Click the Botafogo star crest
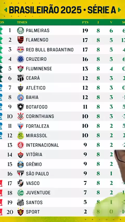 21,107
